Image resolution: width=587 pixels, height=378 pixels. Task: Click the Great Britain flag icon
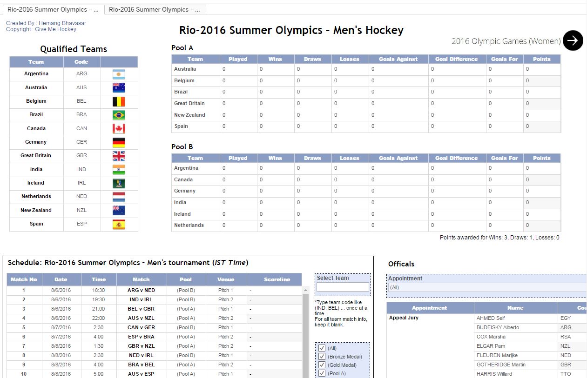click(119, 156)
